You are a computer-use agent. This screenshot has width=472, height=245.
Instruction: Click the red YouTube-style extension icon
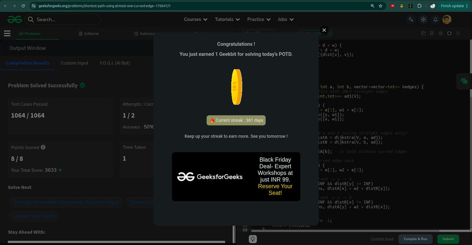(393, 6)
